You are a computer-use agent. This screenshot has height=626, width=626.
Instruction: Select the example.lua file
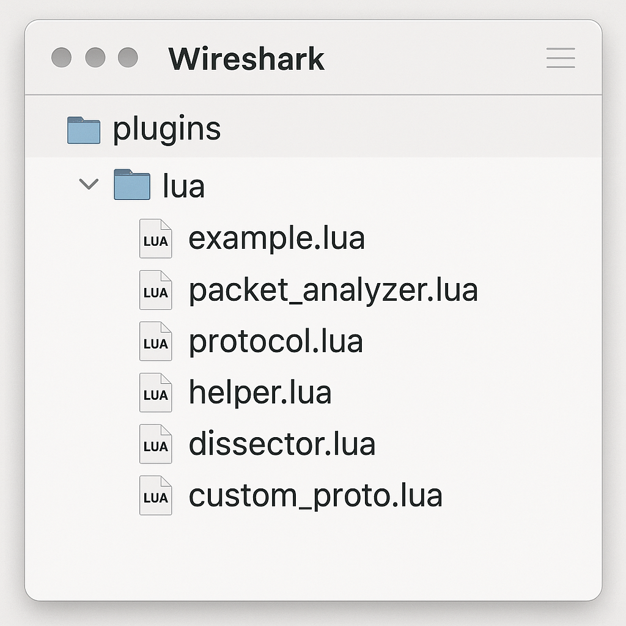point(276,239)
